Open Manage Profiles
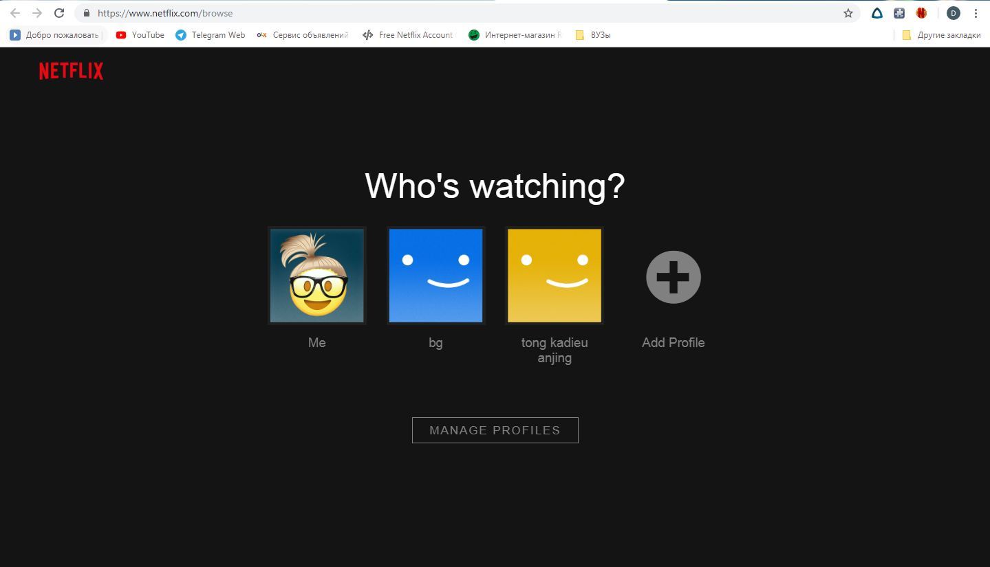 495,430
